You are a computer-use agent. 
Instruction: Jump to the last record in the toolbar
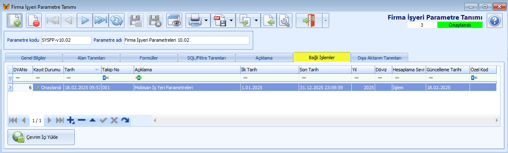pos(101,20)
